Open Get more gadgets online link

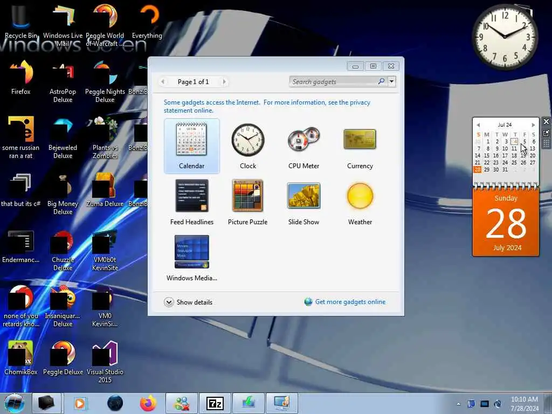point(350,302)
